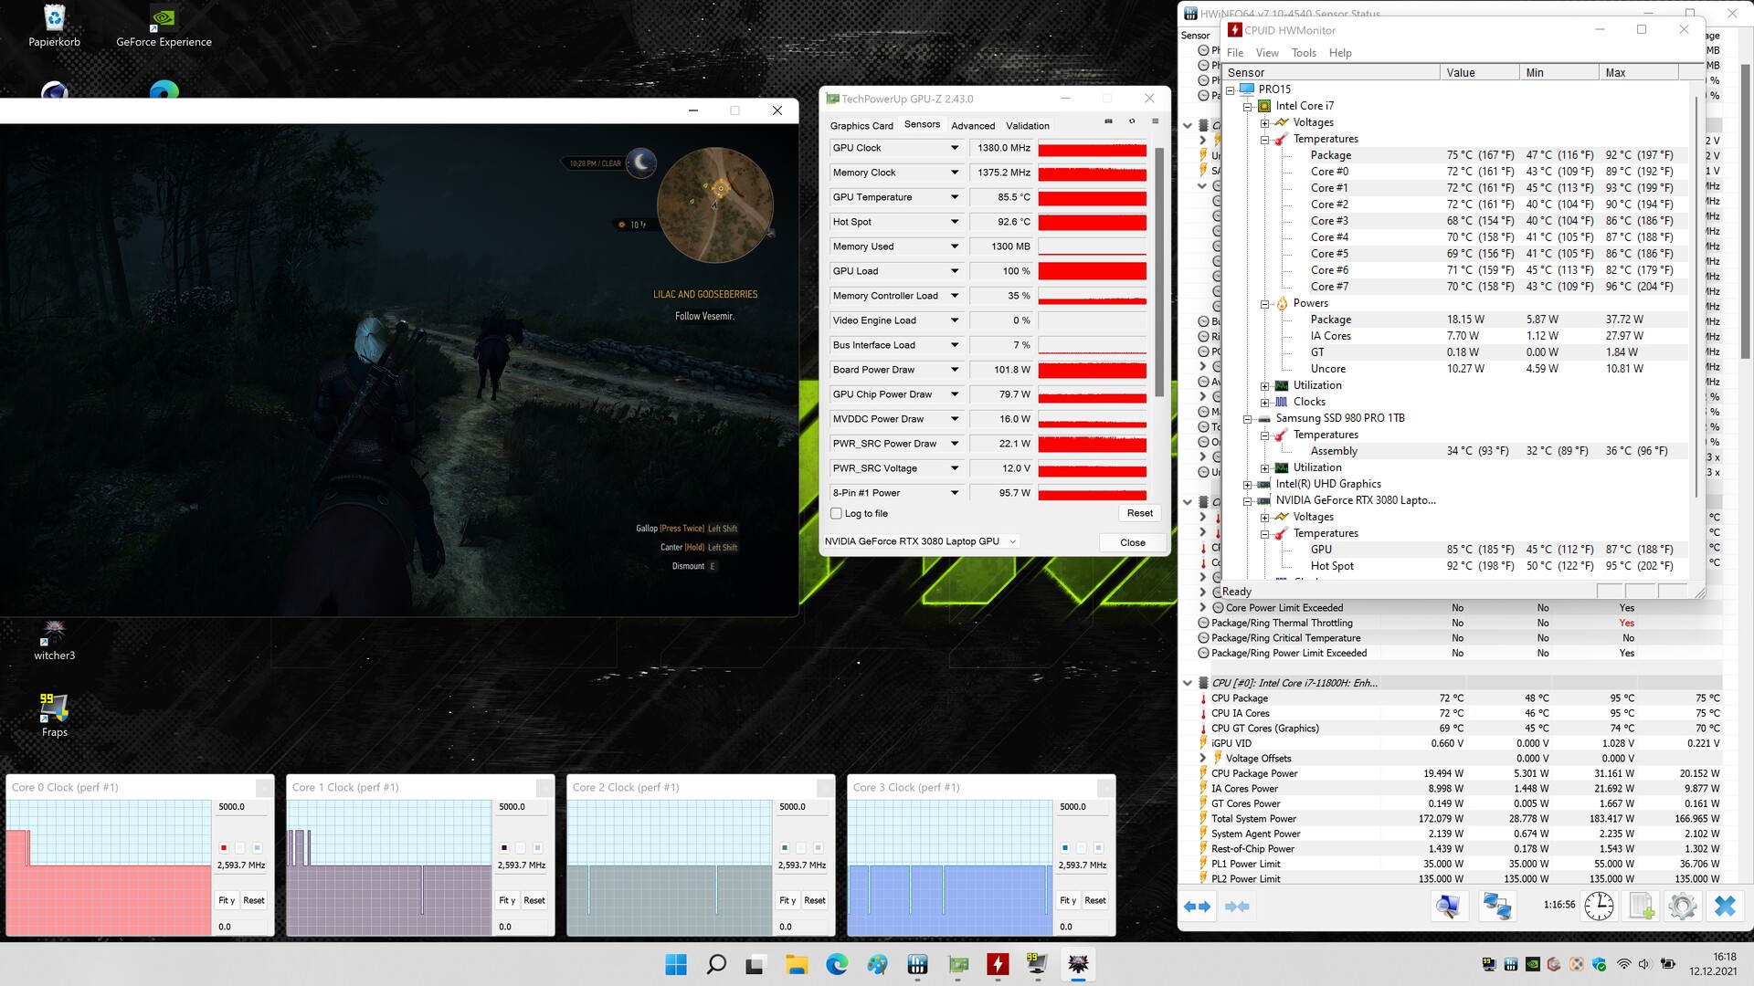Click the red color swatch in Core 0 Clock
The width and height of the screenshot is (1754, 986).
224,848
